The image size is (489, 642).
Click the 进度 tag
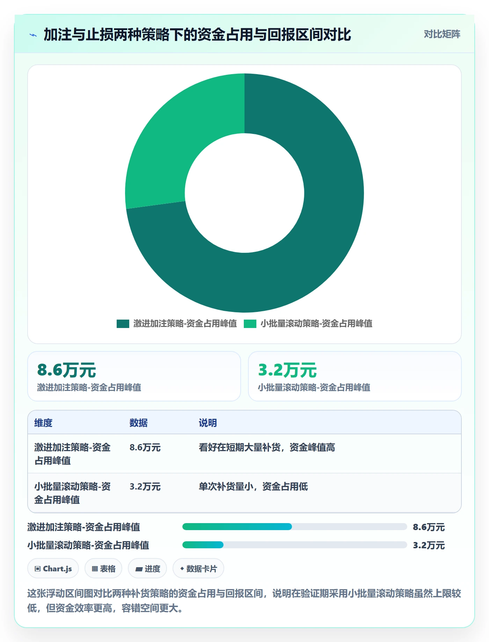click(147, 569)
